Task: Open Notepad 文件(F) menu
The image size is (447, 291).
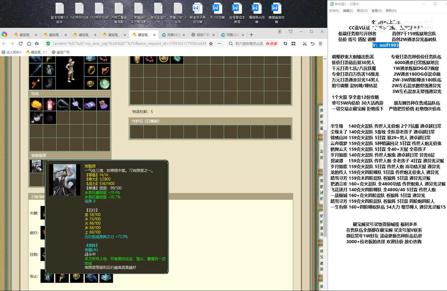Action: coord(334,11)
